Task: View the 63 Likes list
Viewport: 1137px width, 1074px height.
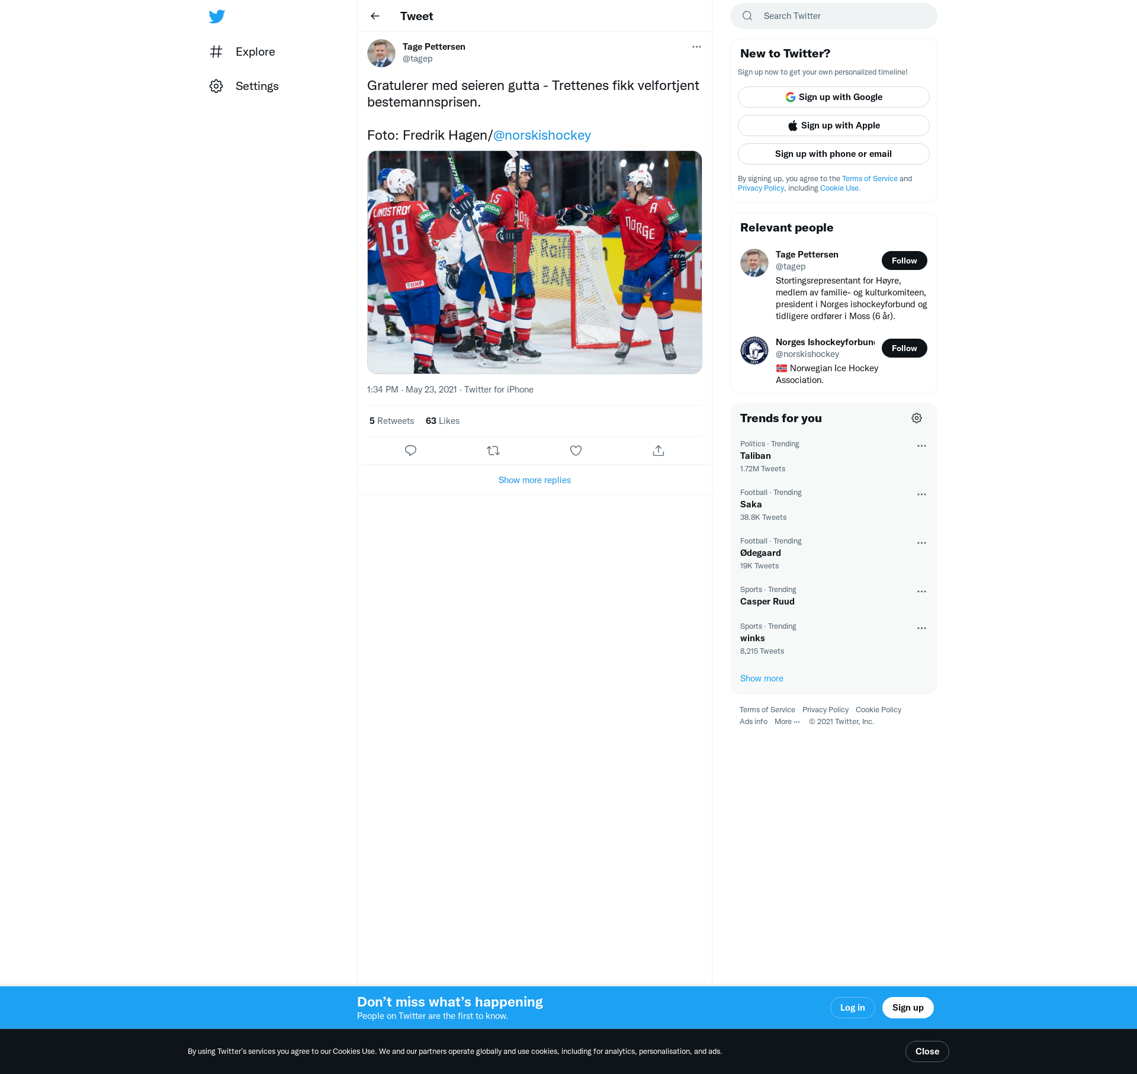Action: pyautogui.click(x=442, y=421)
